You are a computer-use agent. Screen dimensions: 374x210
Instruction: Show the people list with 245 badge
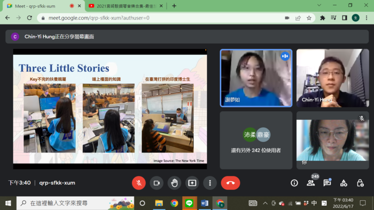tap(311, 183)
